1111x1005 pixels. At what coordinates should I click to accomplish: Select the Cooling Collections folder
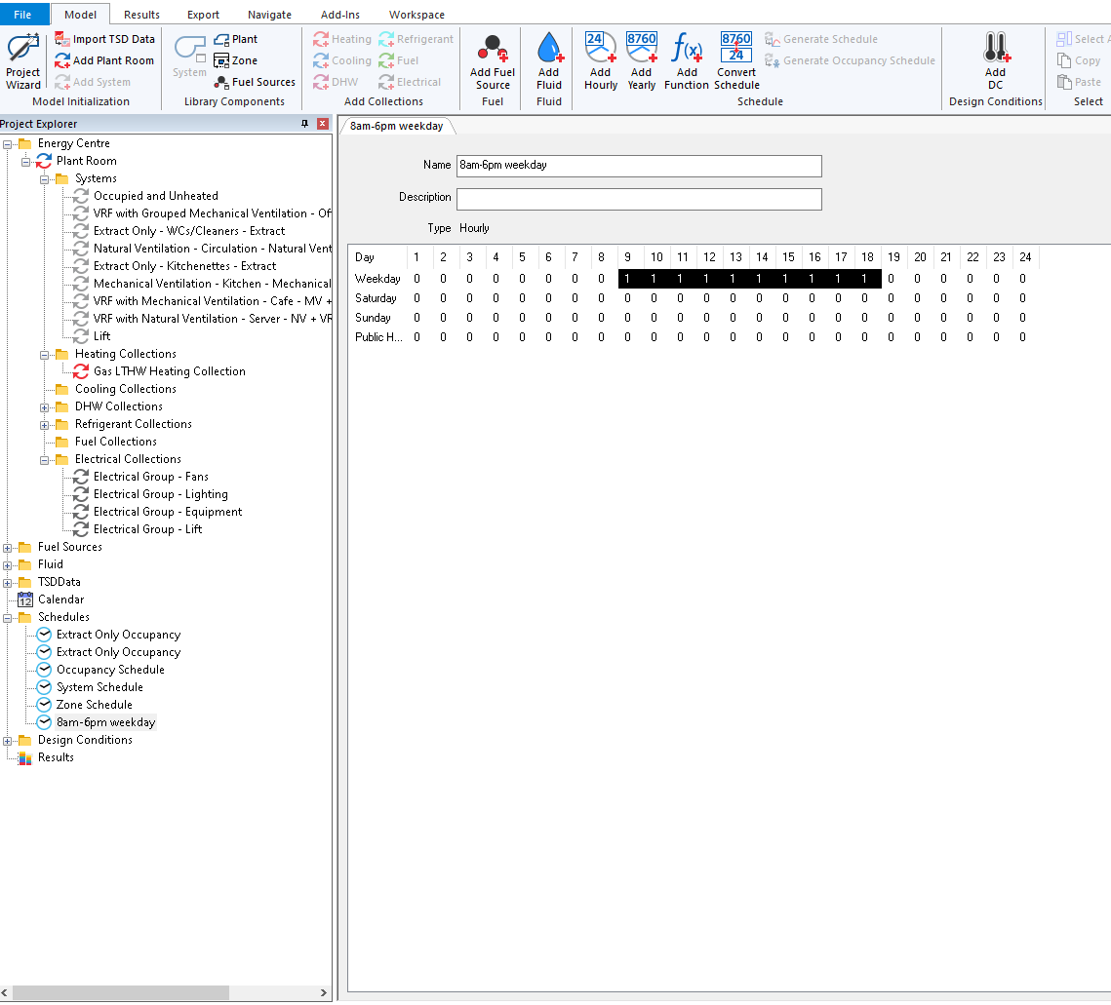126,389
